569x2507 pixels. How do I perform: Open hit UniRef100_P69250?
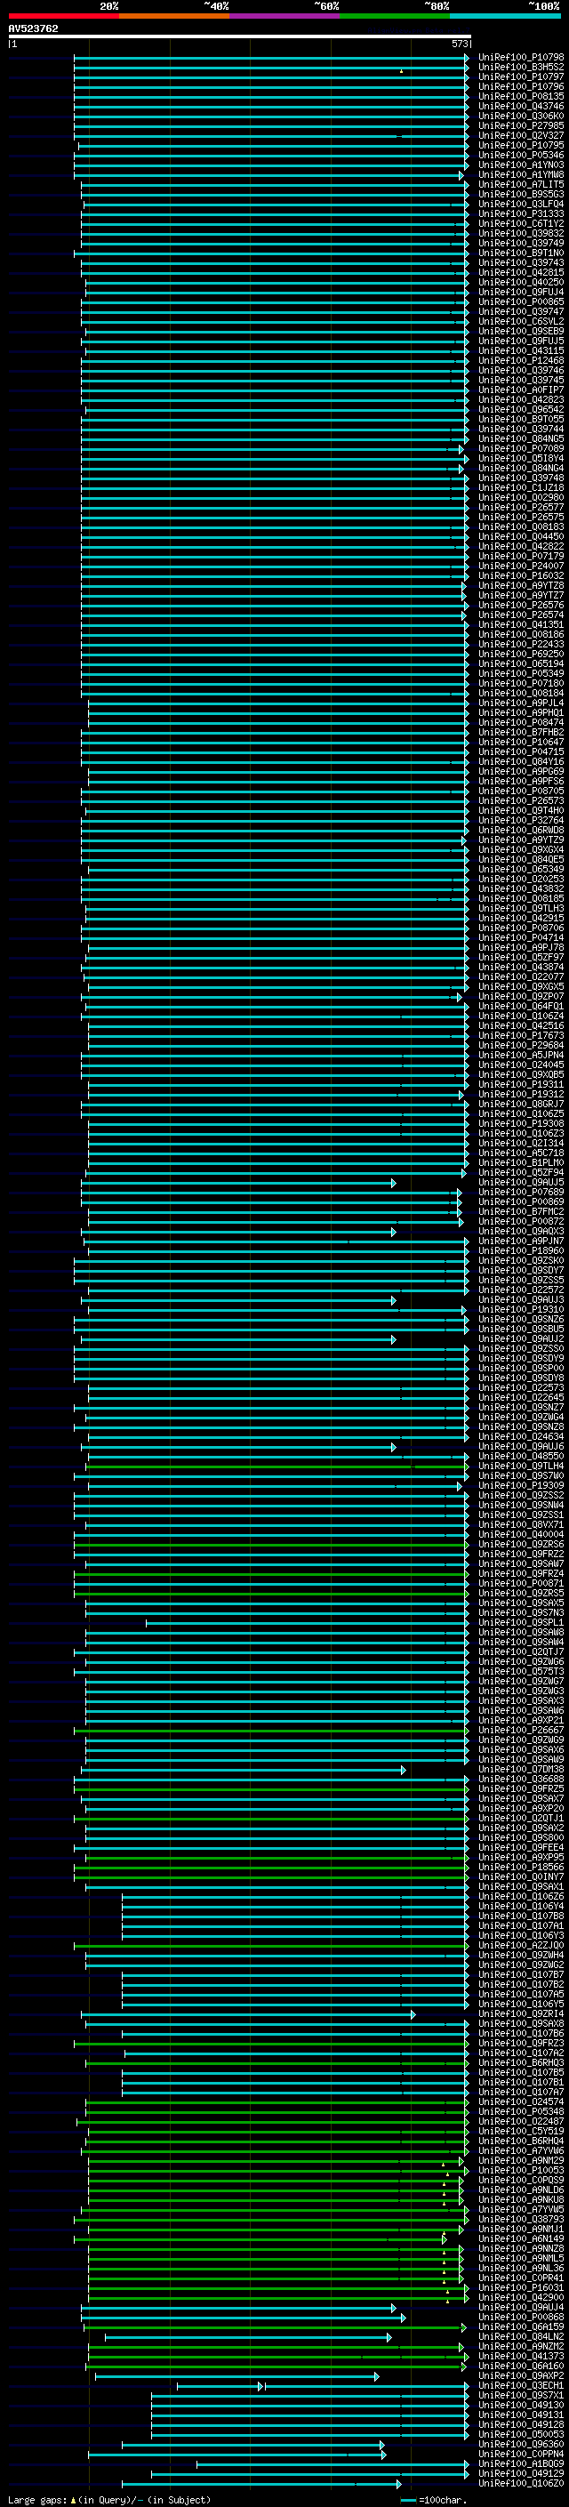tap(520, 654)
